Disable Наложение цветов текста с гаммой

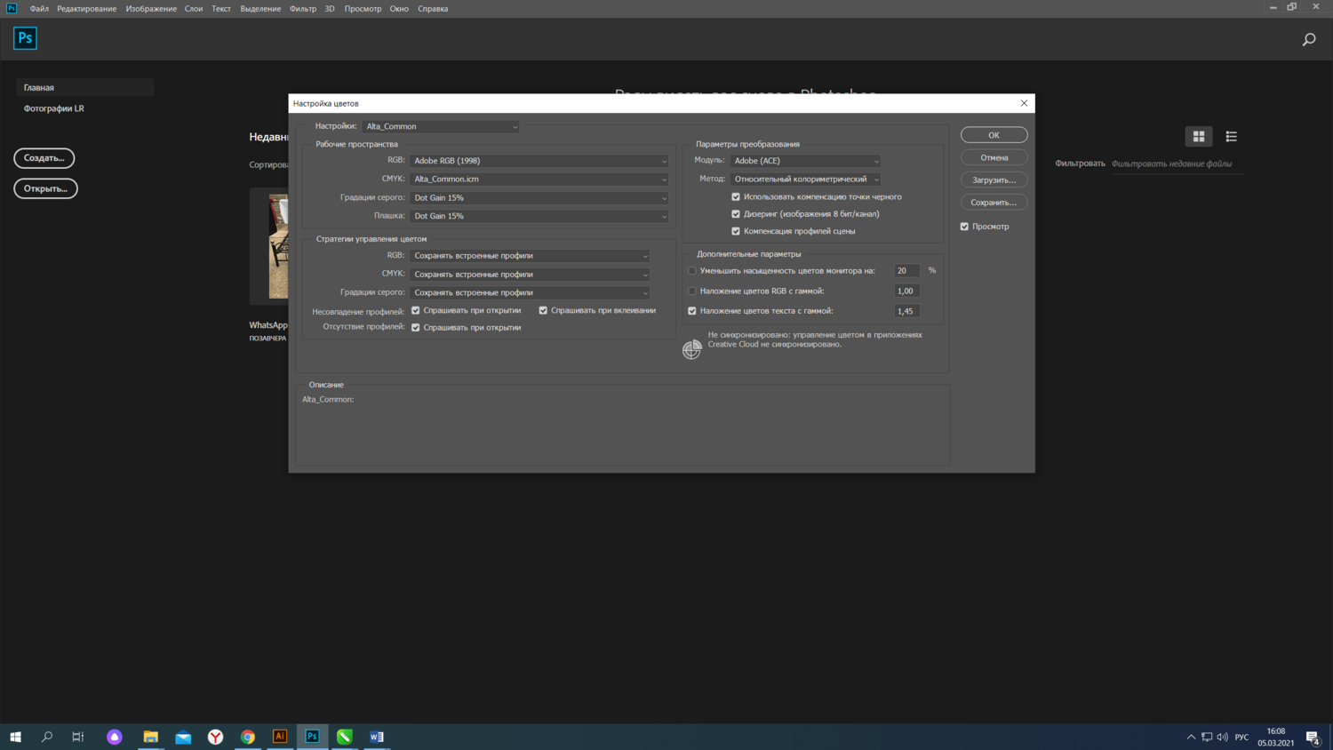tap(692, 311)
